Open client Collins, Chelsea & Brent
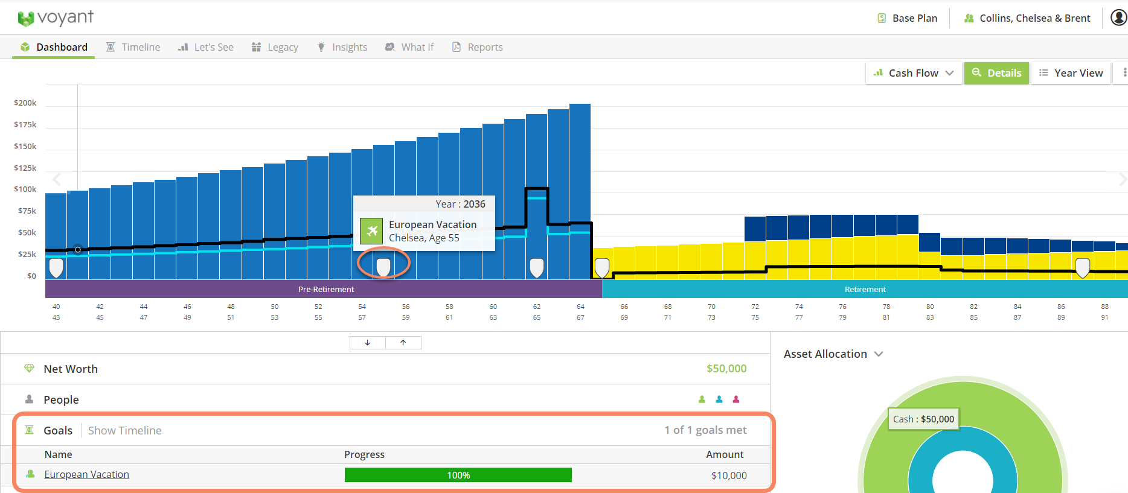Screen dimensions: 1128x493 (1027, 18)
